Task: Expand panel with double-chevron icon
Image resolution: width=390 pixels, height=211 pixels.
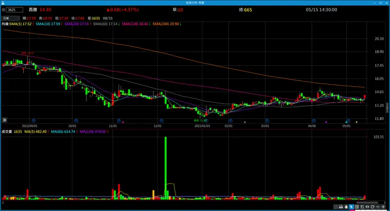Action: point(4,120)
